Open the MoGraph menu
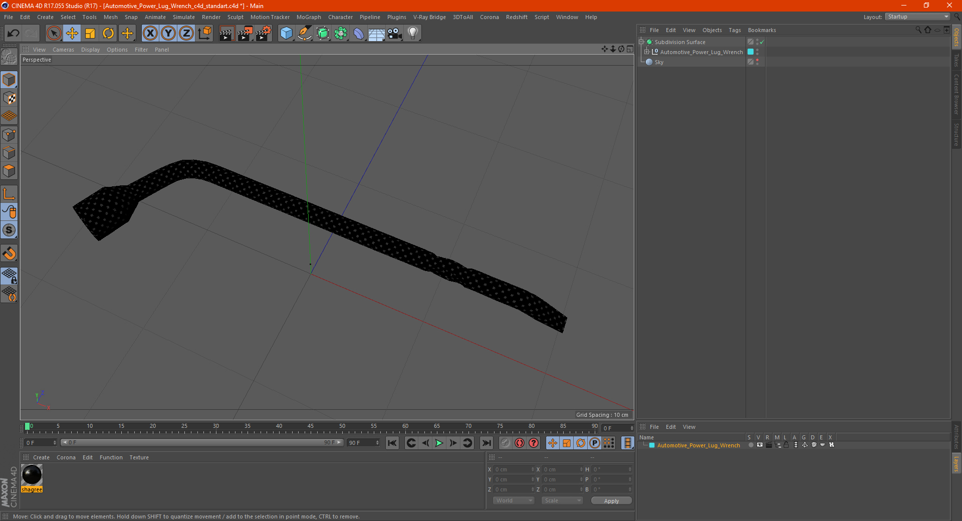This screenshot has height=521, width=962. pos(309,17)
